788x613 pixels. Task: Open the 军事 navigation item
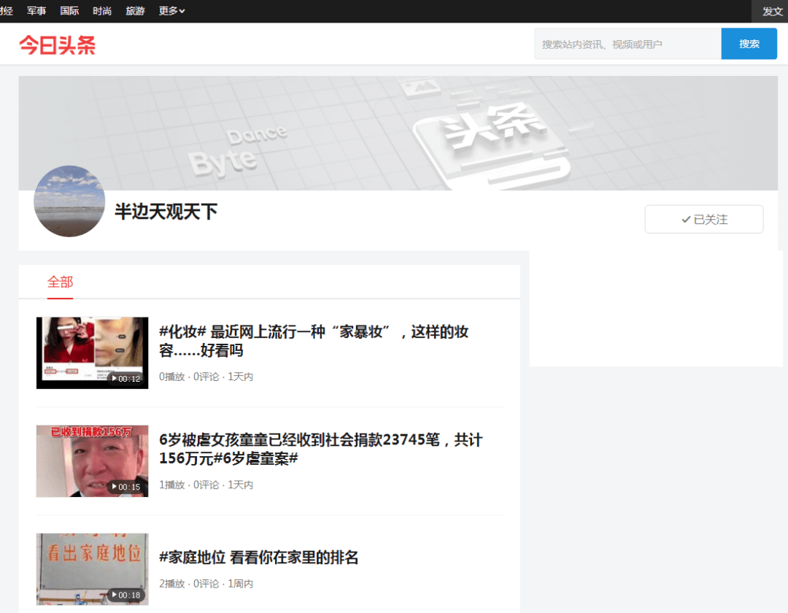pos(36,11)
